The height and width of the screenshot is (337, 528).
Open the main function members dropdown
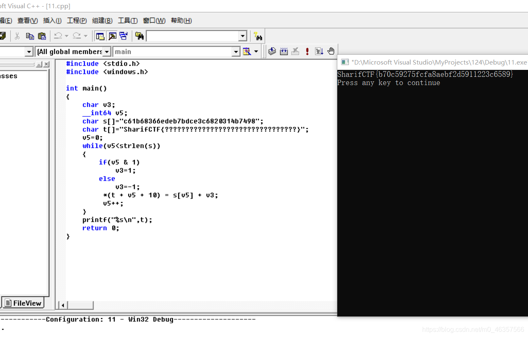click(x=236, y=52)
